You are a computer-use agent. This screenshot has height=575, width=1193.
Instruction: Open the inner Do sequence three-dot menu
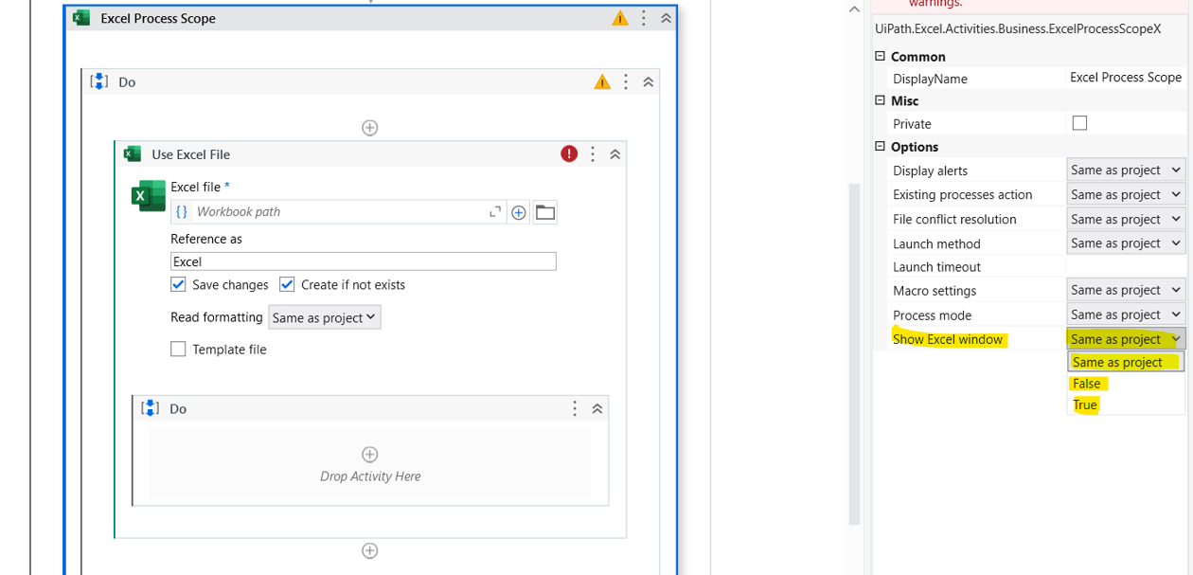coord(575,408)
